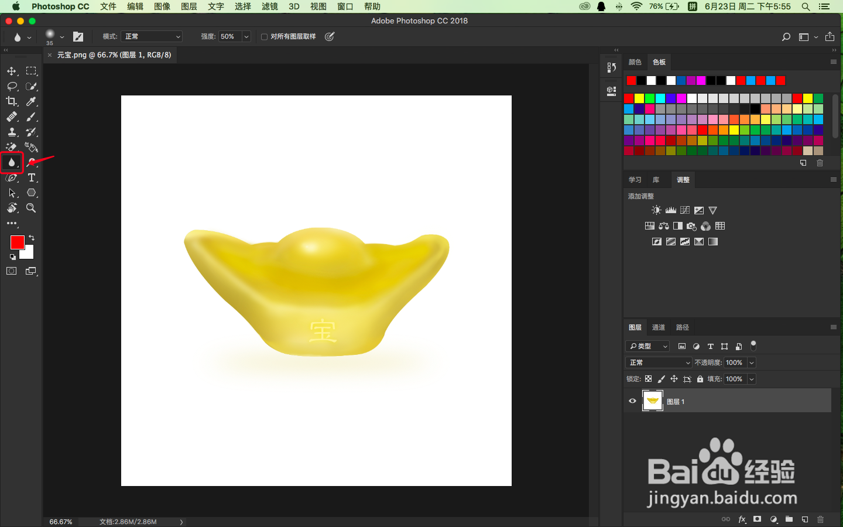Open layer filter 类型 dropdown

647,346
